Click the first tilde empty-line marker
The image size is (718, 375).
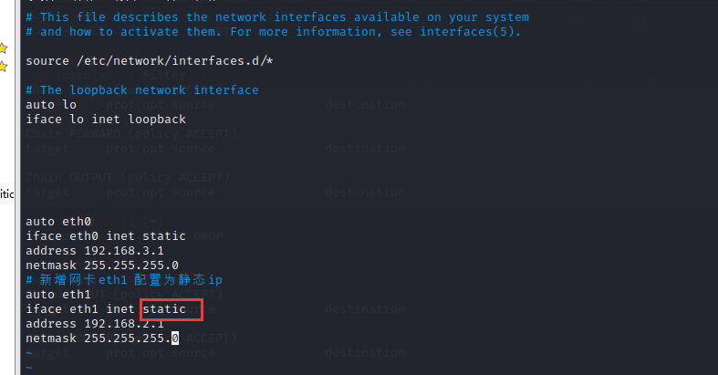coord(29,353)
